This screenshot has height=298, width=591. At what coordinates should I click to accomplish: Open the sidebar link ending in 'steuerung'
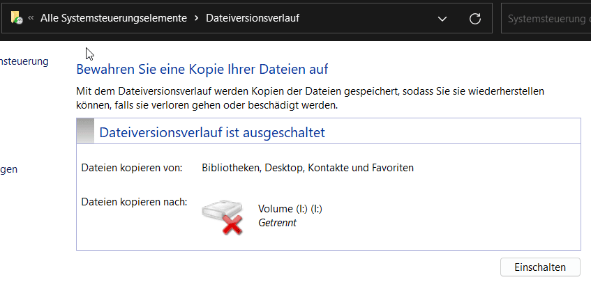click(24, 61)
